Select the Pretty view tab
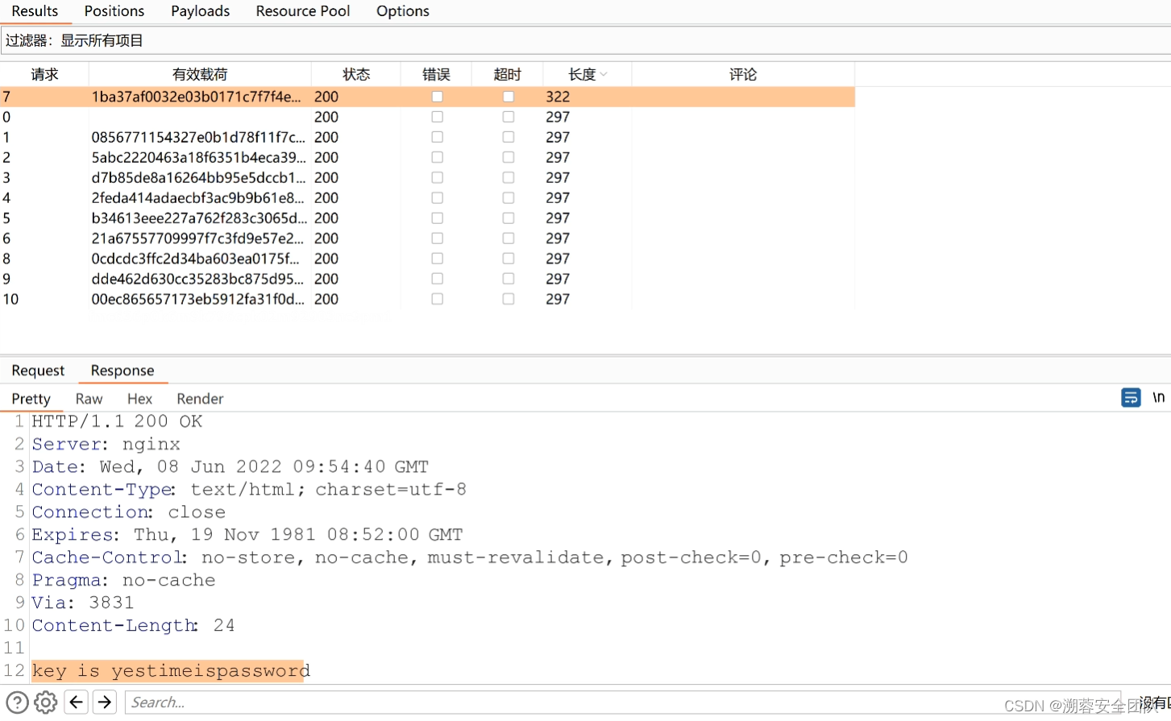1171x721 pixels. pyautogui.click(x=31, y=399)
